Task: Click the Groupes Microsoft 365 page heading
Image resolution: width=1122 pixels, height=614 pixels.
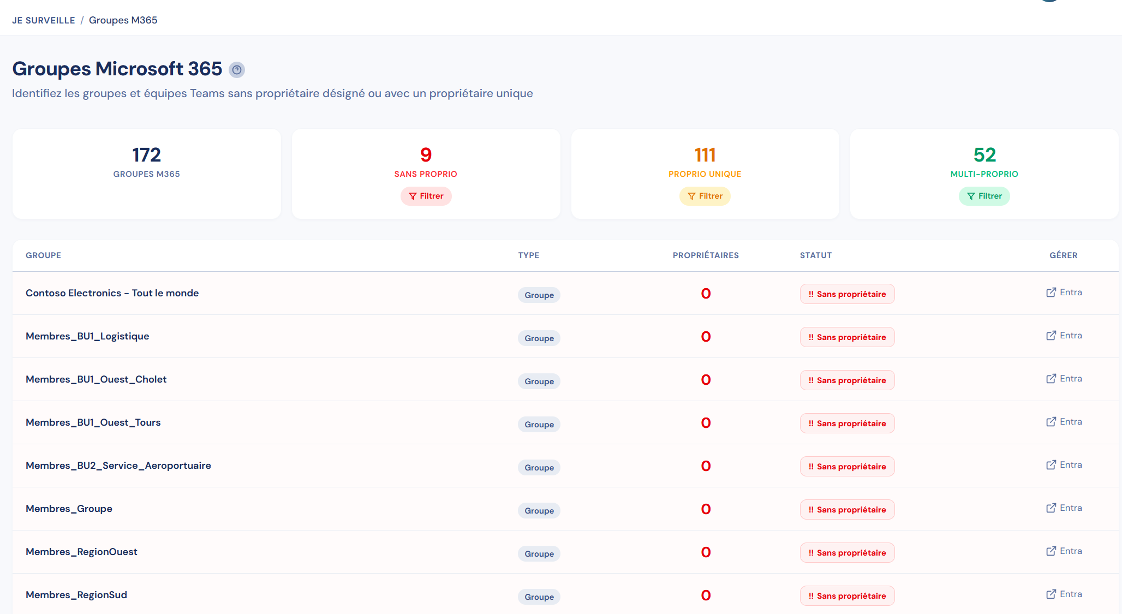Action: coord(117,69)
